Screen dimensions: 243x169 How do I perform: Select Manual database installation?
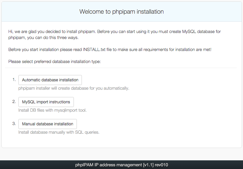point(47,124)
